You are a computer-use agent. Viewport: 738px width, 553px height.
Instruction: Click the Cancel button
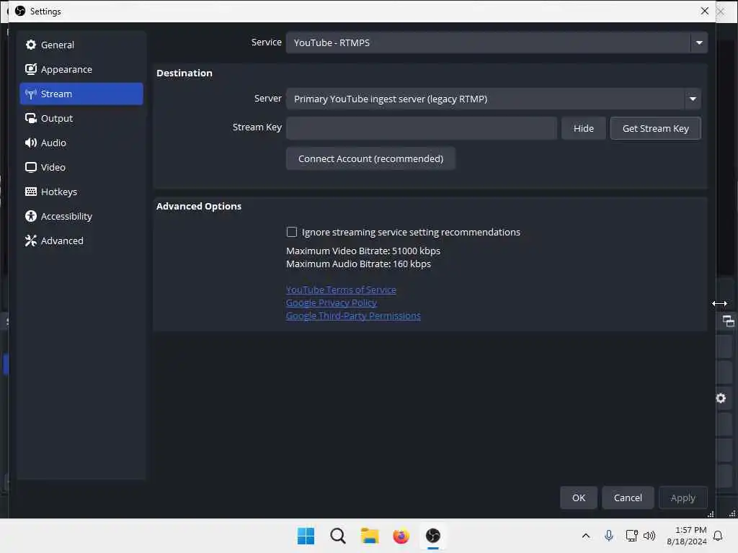click(x=628, y=498)
